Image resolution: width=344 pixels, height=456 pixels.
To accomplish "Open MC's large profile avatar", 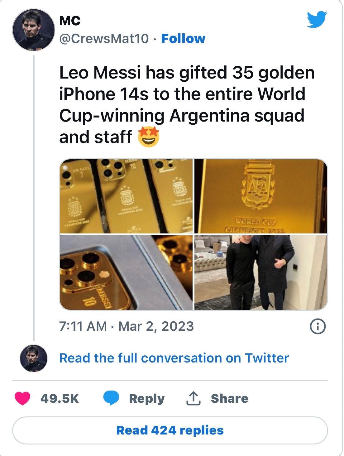I will pos(33,30).
